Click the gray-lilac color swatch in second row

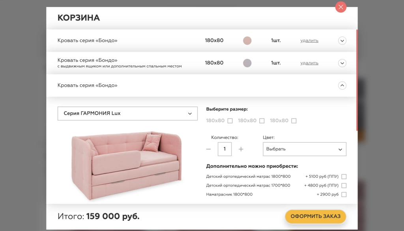pos(247,63)
